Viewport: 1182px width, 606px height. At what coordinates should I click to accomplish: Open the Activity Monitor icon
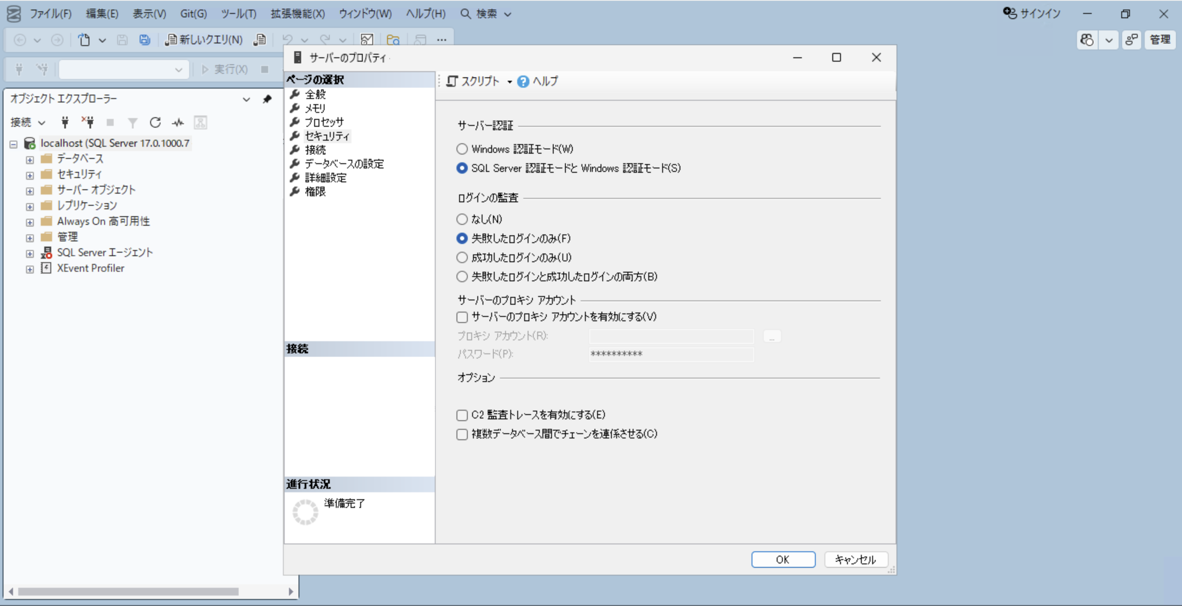177,122
